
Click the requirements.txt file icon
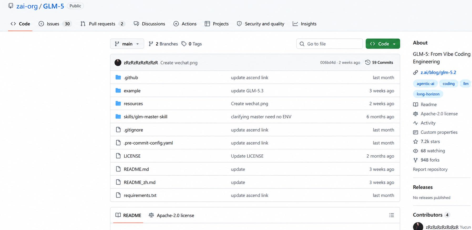pyautogui.click(x=118, y=195)
